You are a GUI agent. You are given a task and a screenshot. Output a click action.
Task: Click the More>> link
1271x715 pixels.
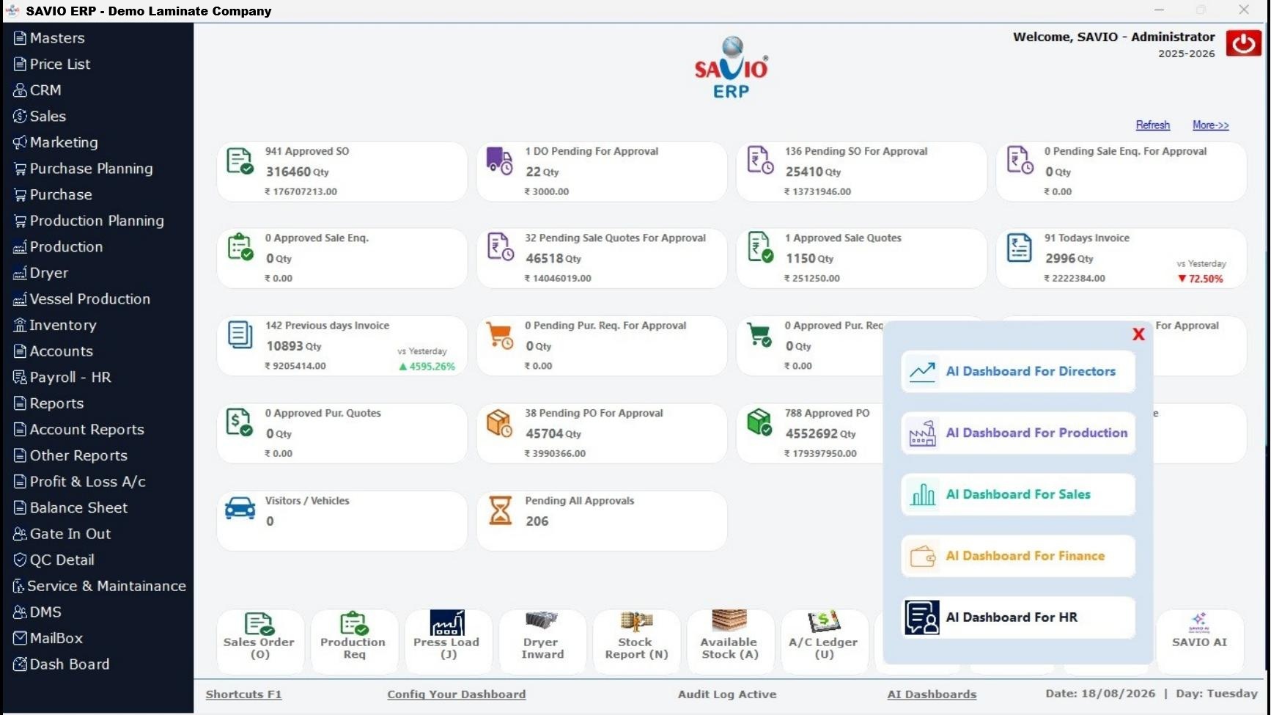(1211, 125)
